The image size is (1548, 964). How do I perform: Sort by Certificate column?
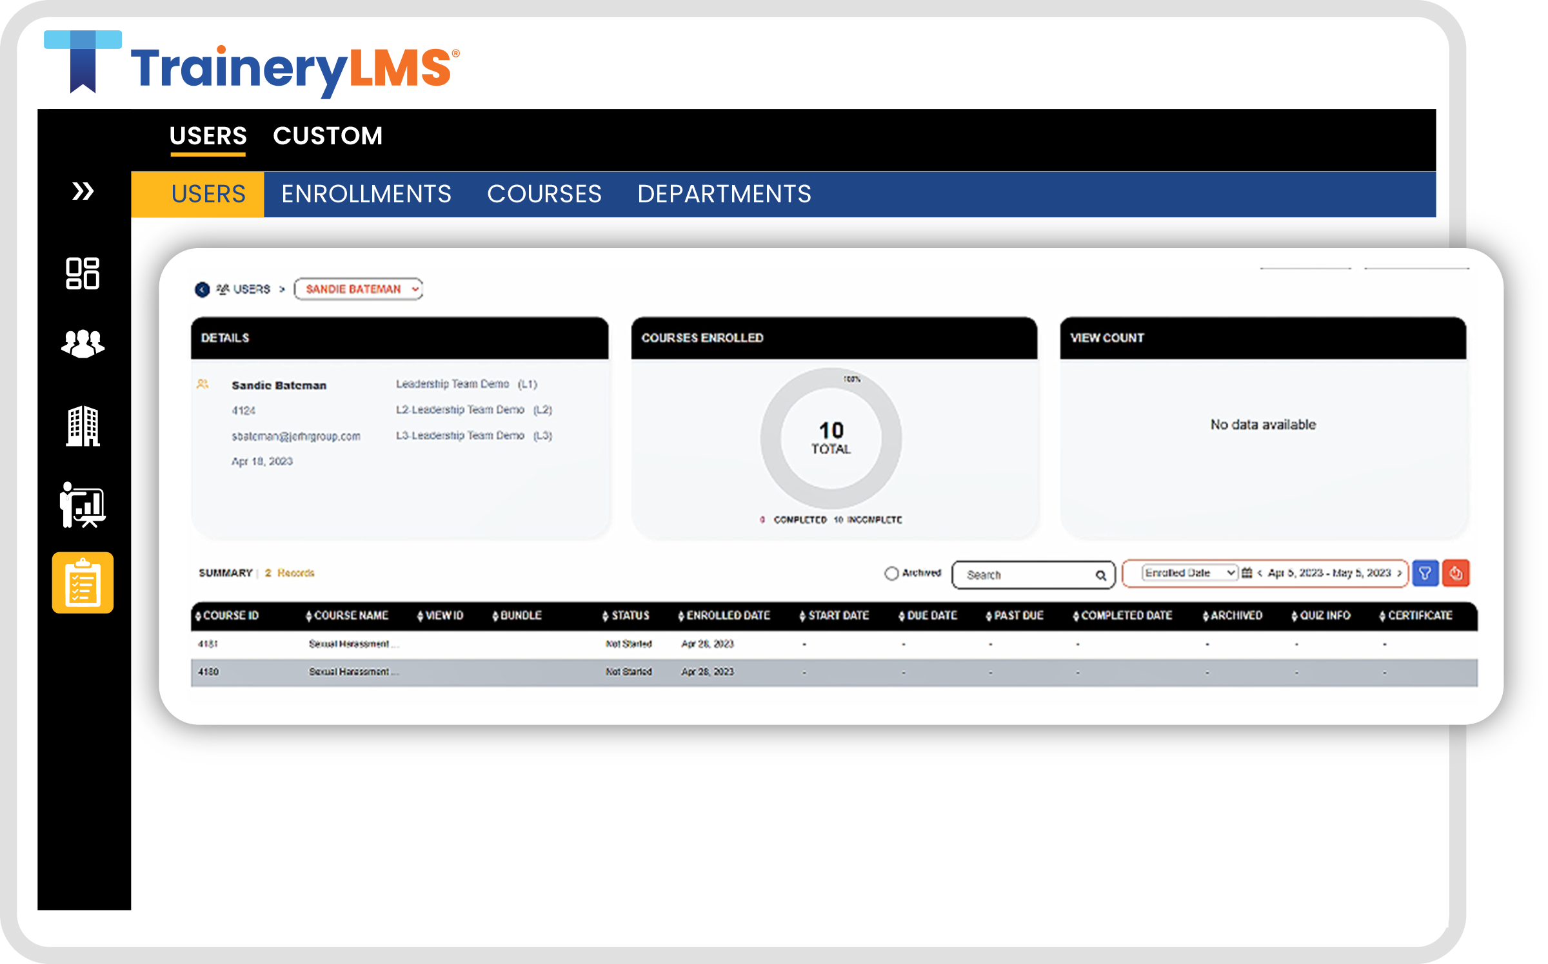click(1416, 615)
